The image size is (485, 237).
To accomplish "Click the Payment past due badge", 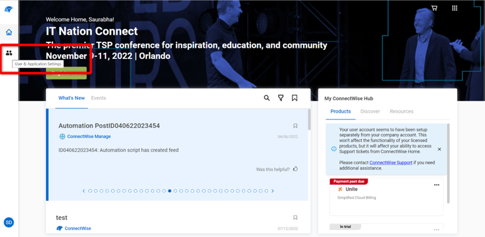I will coord(349,182).
